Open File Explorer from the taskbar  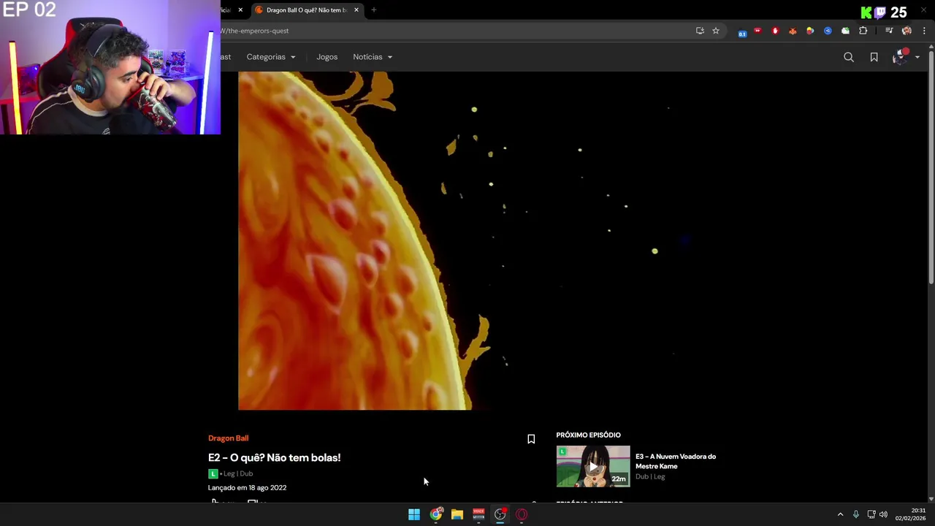coord(457,514)
